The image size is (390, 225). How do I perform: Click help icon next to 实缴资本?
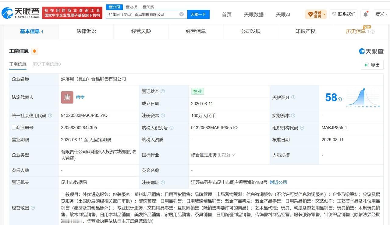pos(293,116)
